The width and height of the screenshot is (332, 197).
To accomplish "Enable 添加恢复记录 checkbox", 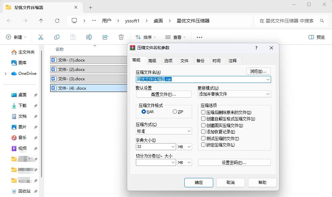I will coord(203,132).
